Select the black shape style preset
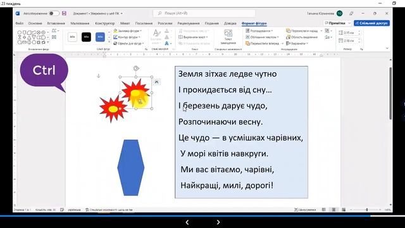This screenshot has width=405, height=228. 86,37
